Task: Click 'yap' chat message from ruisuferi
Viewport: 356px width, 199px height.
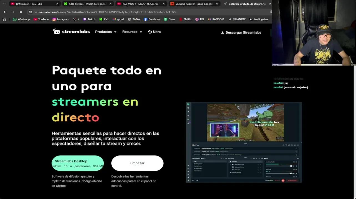Action: (281, 83)
